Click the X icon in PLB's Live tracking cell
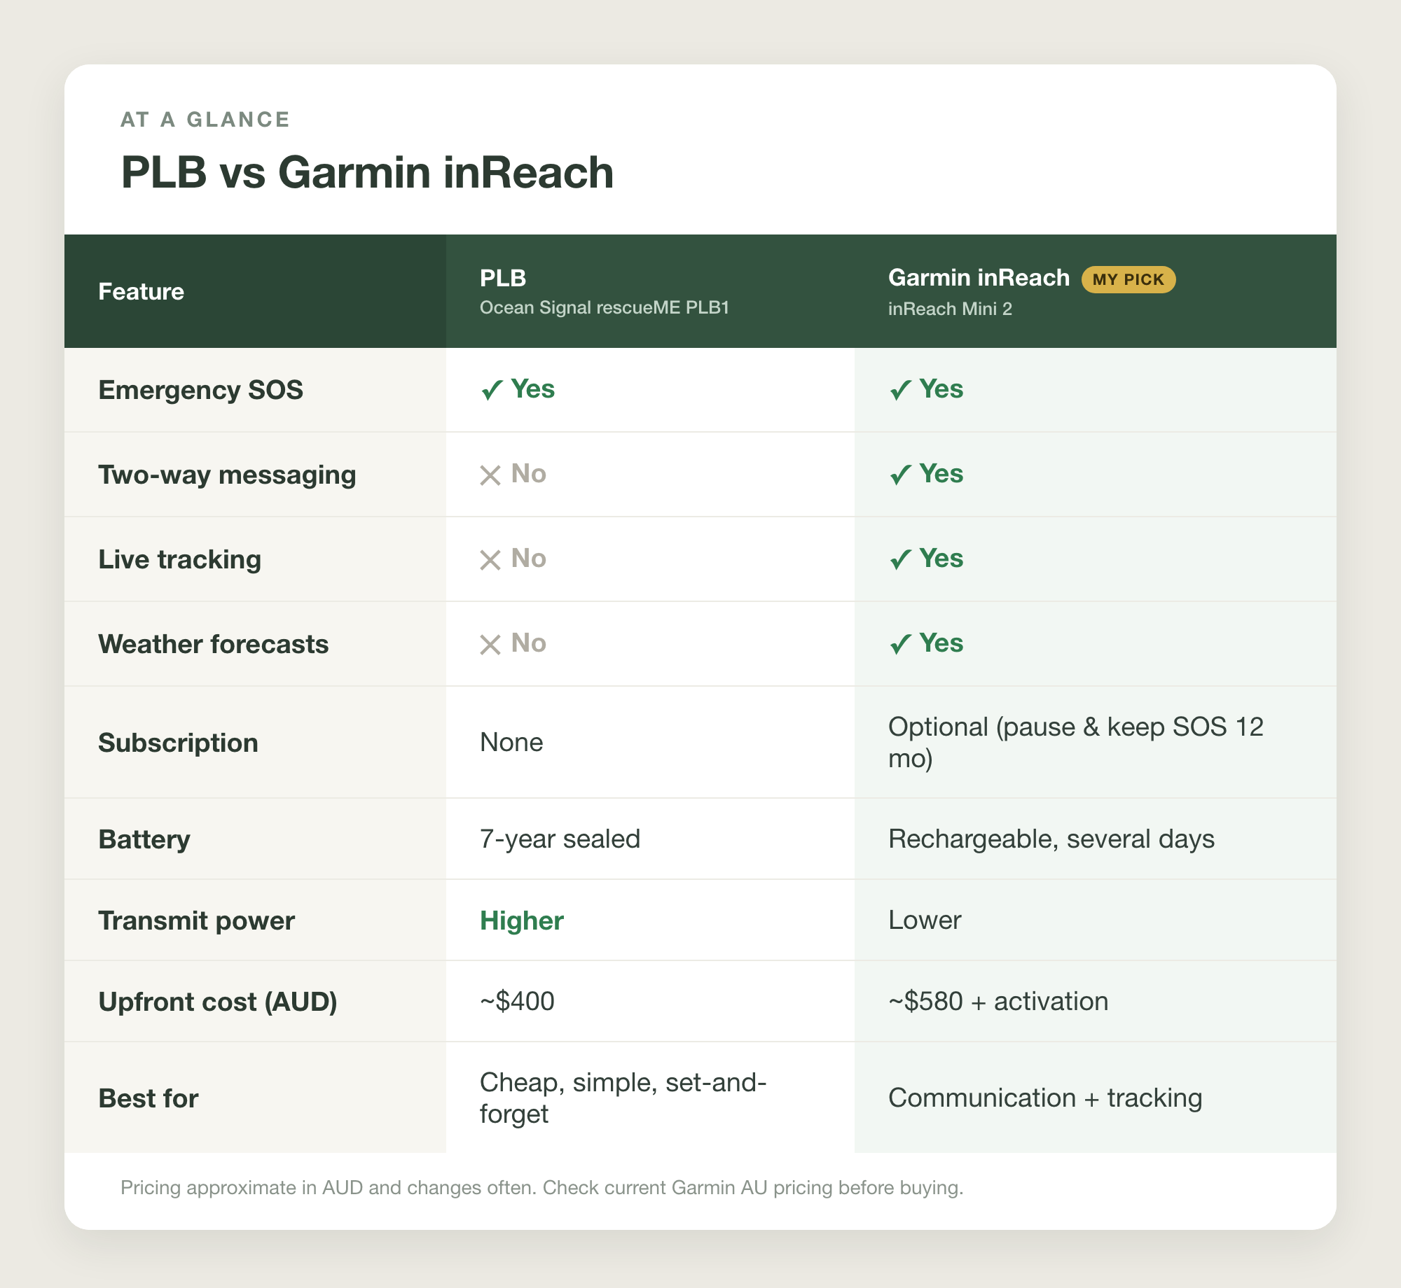The height and width of the screenshot is (1288, 1401). [490, 560]
